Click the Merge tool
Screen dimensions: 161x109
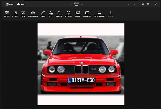(110, 14)
